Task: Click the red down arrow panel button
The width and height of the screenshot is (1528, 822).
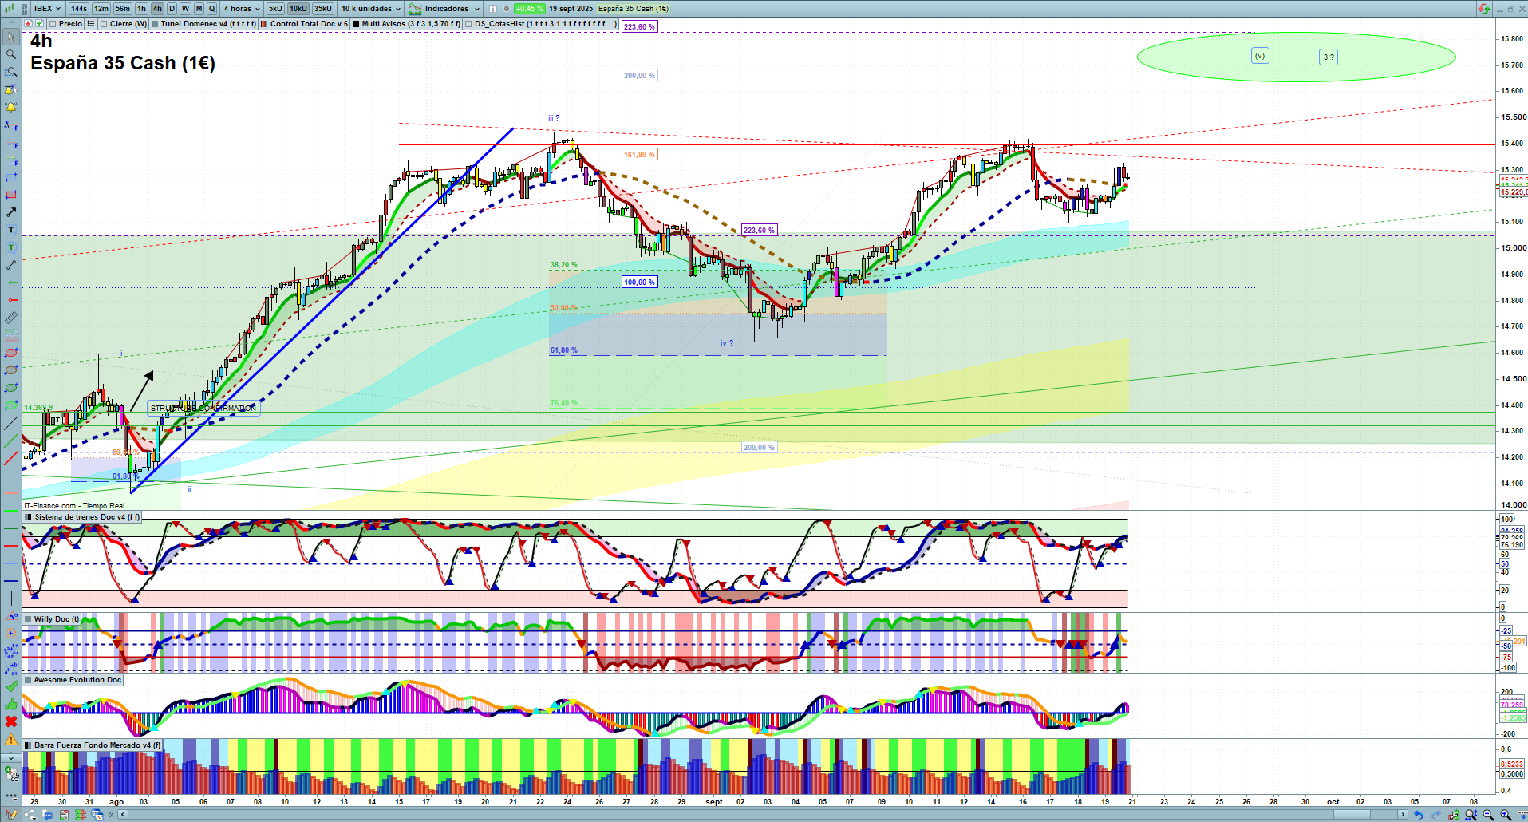Action: [28, 24]
